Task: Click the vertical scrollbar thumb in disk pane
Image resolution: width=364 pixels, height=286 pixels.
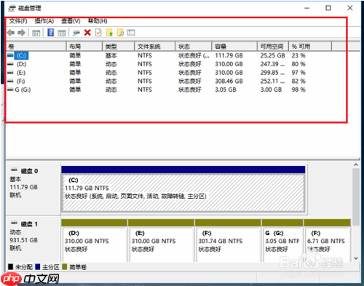Action: [x=356, y=197]
